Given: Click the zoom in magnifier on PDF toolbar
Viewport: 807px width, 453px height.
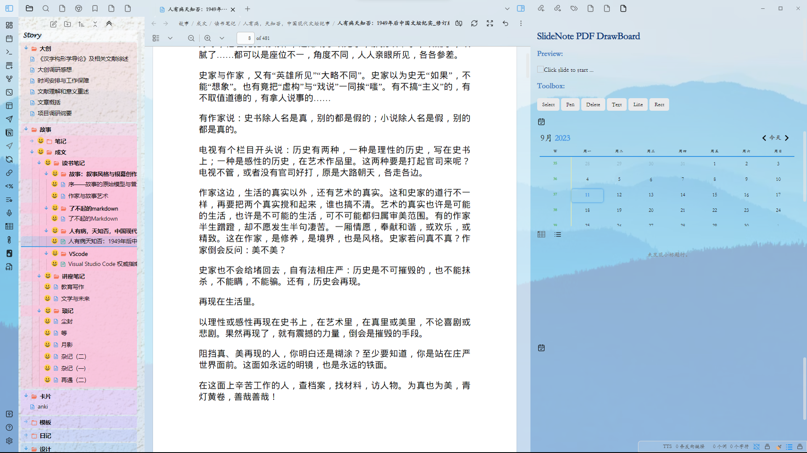Looking at the screenshot, I should 208,38.
